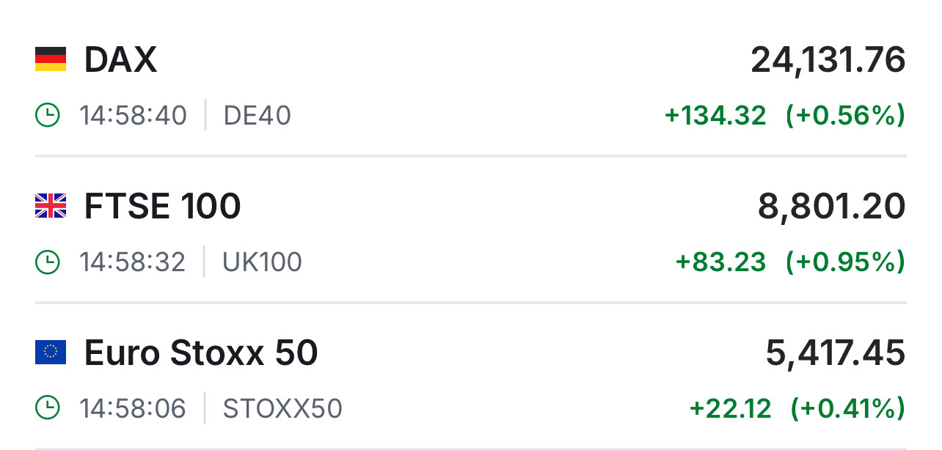Click the UK100 ticker symbol
Viewport: 942px width, 450px height.
pos(262,262)
